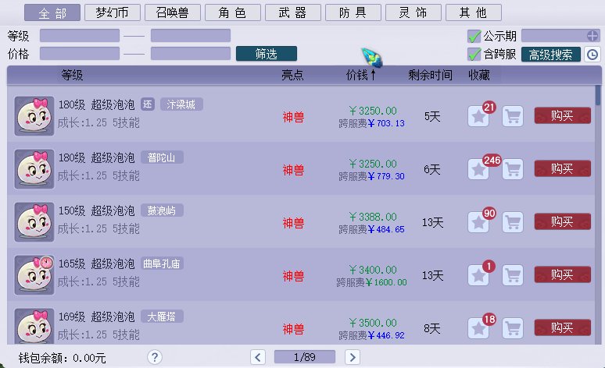
Task: Focus the maximum 价格 input field
Action: [191, 54]
